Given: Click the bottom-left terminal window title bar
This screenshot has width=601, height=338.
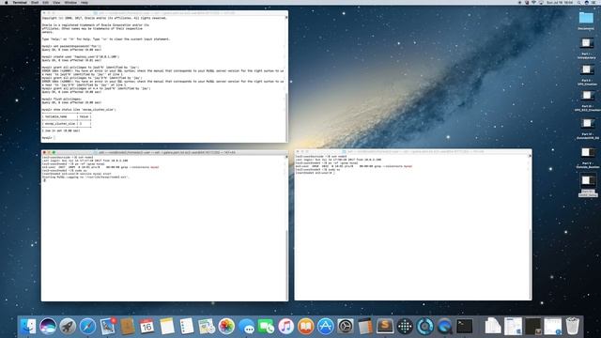Looking at the screenshot, I should click(165, 152).
